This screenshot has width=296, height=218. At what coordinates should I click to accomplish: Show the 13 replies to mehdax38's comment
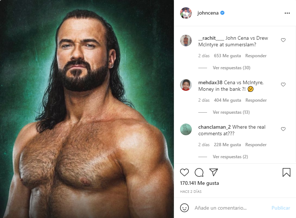tap(232, 112)
